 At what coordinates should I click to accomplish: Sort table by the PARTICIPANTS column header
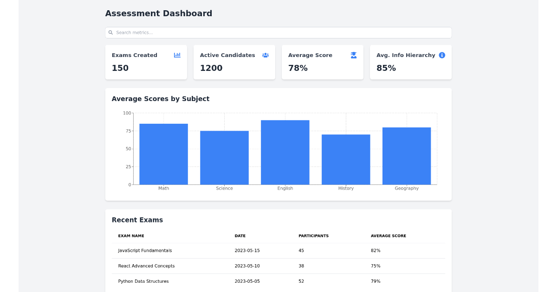click(x=314, y=235)
